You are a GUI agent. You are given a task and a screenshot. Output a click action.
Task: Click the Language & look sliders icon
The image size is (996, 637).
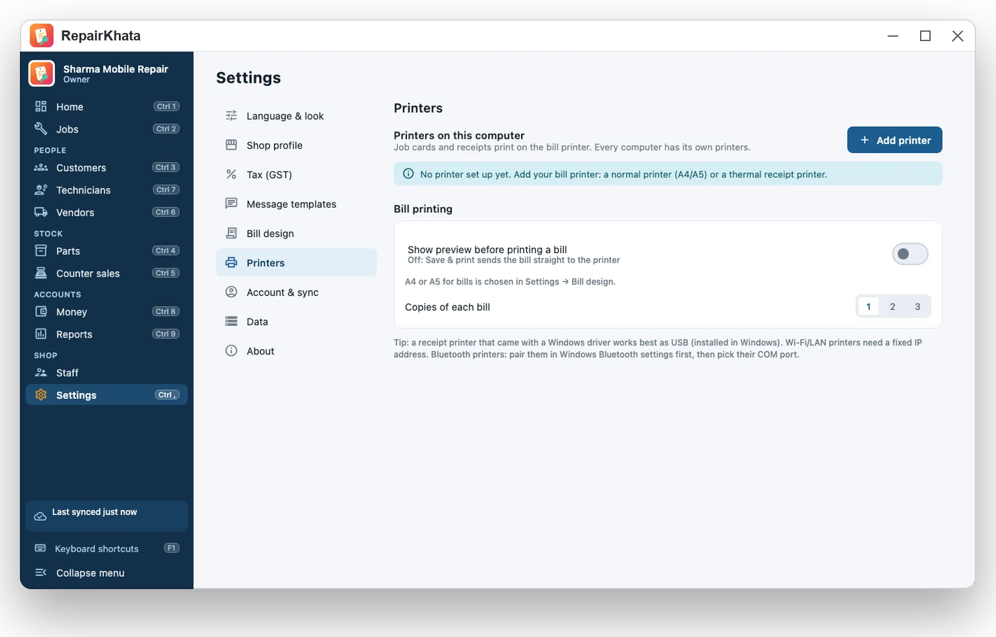[x=232, y=116]
